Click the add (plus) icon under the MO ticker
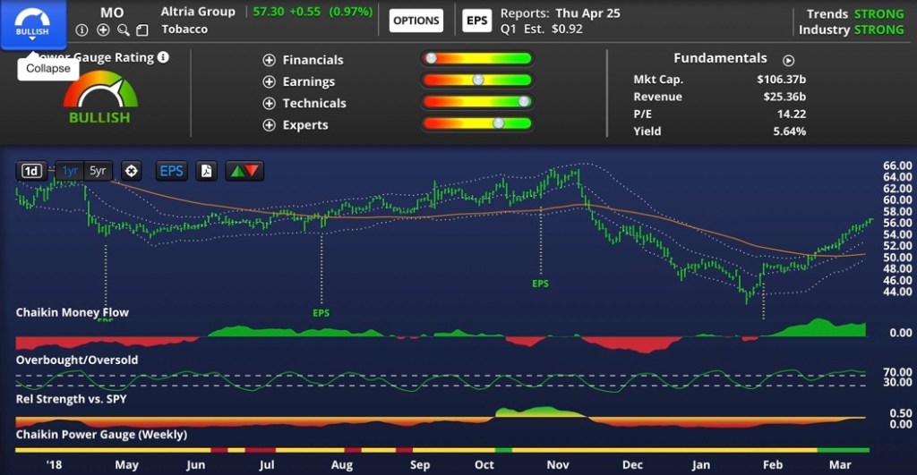 click(103, 30)
